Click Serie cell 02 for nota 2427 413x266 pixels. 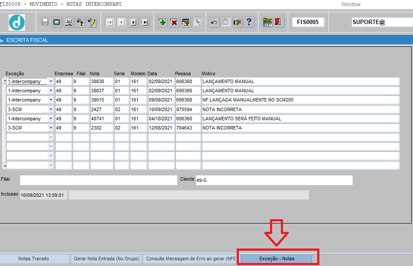(x=122, y=109)
